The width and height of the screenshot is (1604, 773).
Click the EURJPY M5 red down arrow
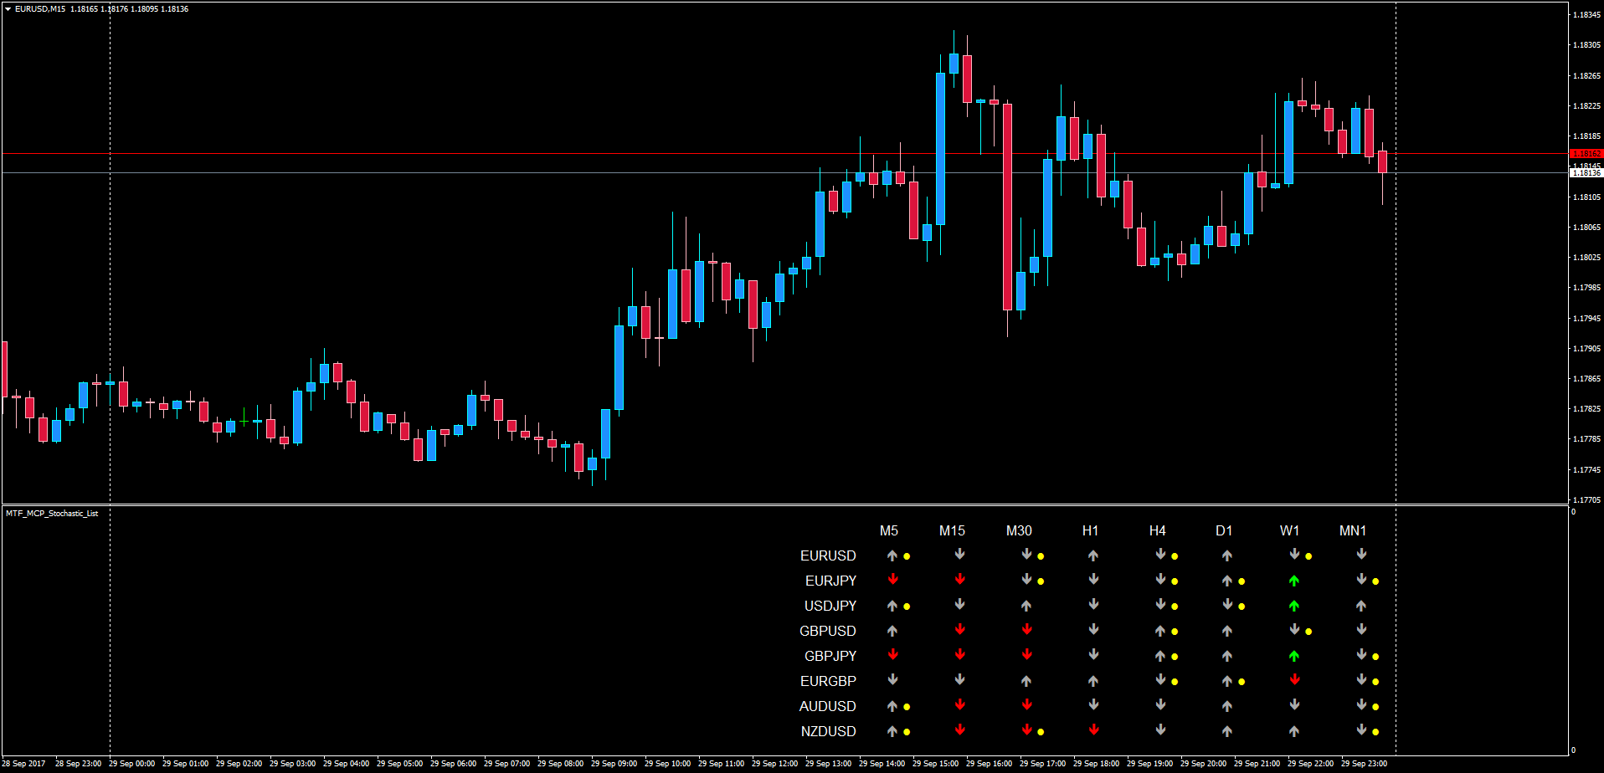tap(892, 579)
